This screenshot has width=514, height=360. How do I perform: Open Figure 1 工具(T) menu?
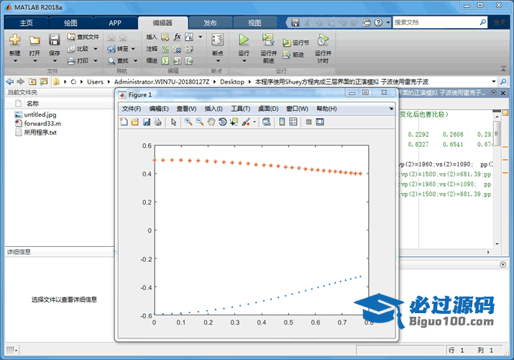(x=241, y=109)
